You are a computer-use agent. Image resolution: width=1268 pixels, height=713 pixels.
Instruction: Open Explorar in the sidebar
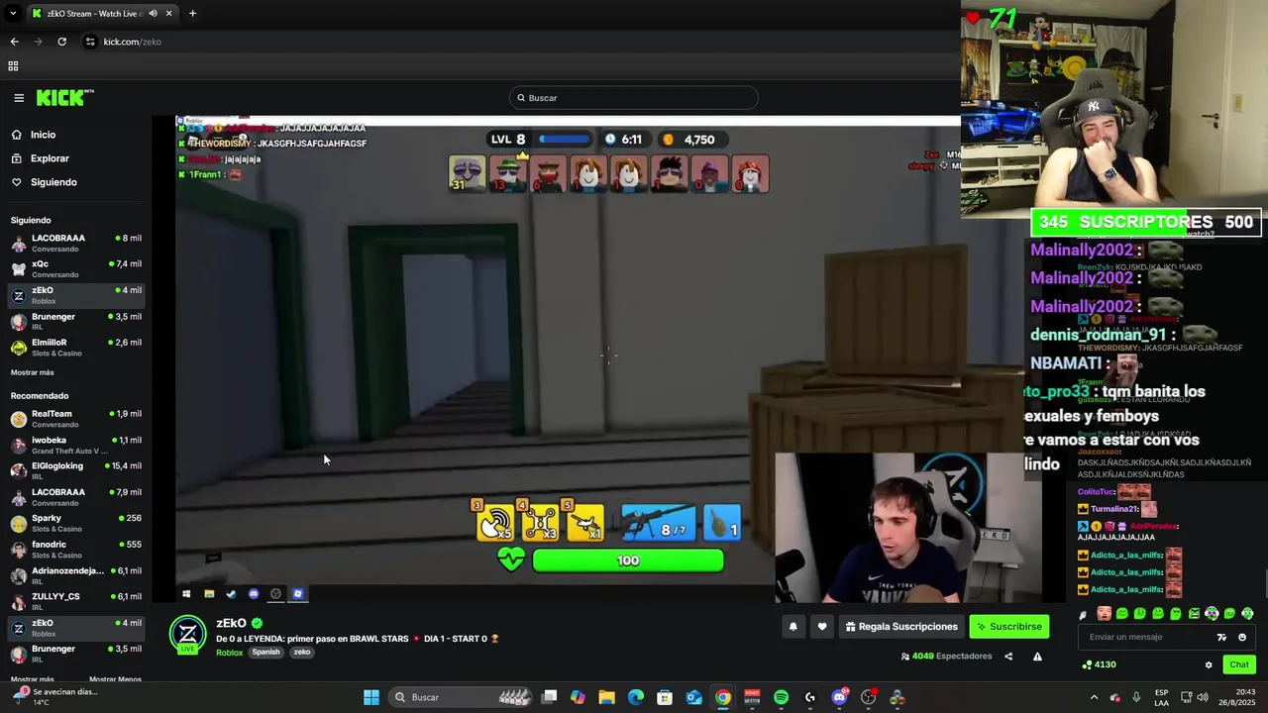click(50, 158)
